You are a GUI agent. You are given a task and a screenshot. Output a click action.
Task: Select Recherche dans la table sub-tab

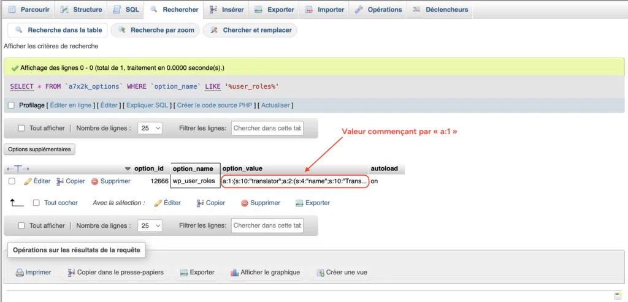tap(58, 30)
